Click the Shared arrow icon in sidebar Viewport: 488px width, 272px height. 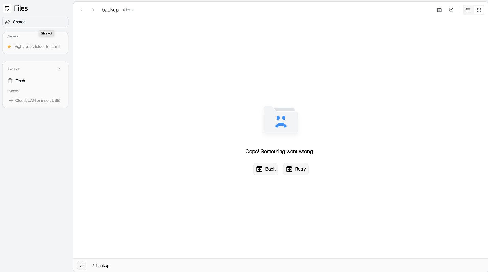[8, 22]
